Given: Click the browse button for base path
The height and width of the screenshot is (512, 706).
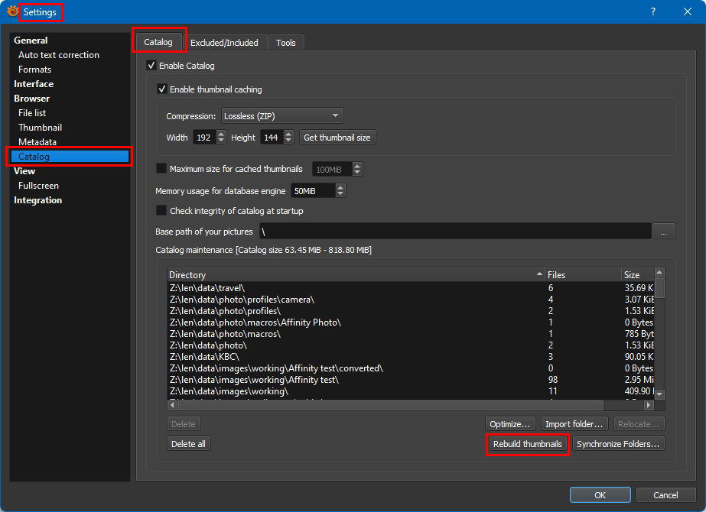Looking at the screenshot, I should click(664, 232).
